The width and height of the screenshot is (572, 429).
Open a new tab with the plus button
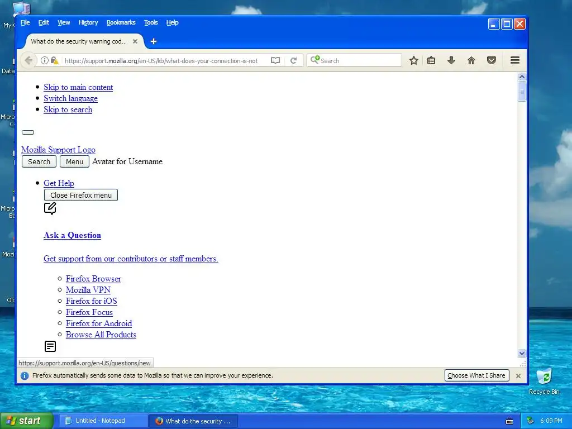(154, 41)
